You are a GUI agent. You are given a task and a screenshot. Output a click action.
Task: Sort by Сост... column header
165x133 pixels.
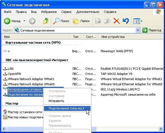click(x=91, y=37)
